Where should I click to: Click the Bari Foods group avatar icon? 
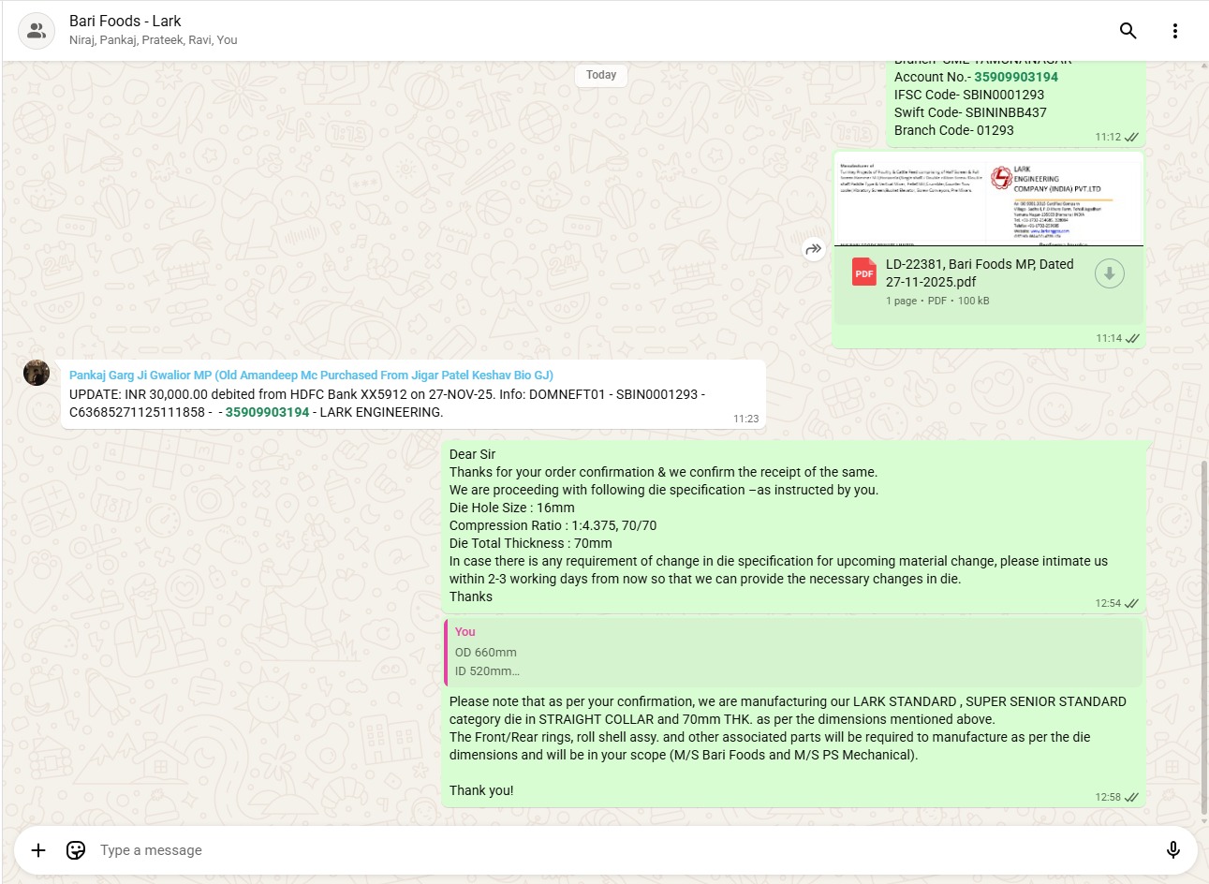click(37, 31)
